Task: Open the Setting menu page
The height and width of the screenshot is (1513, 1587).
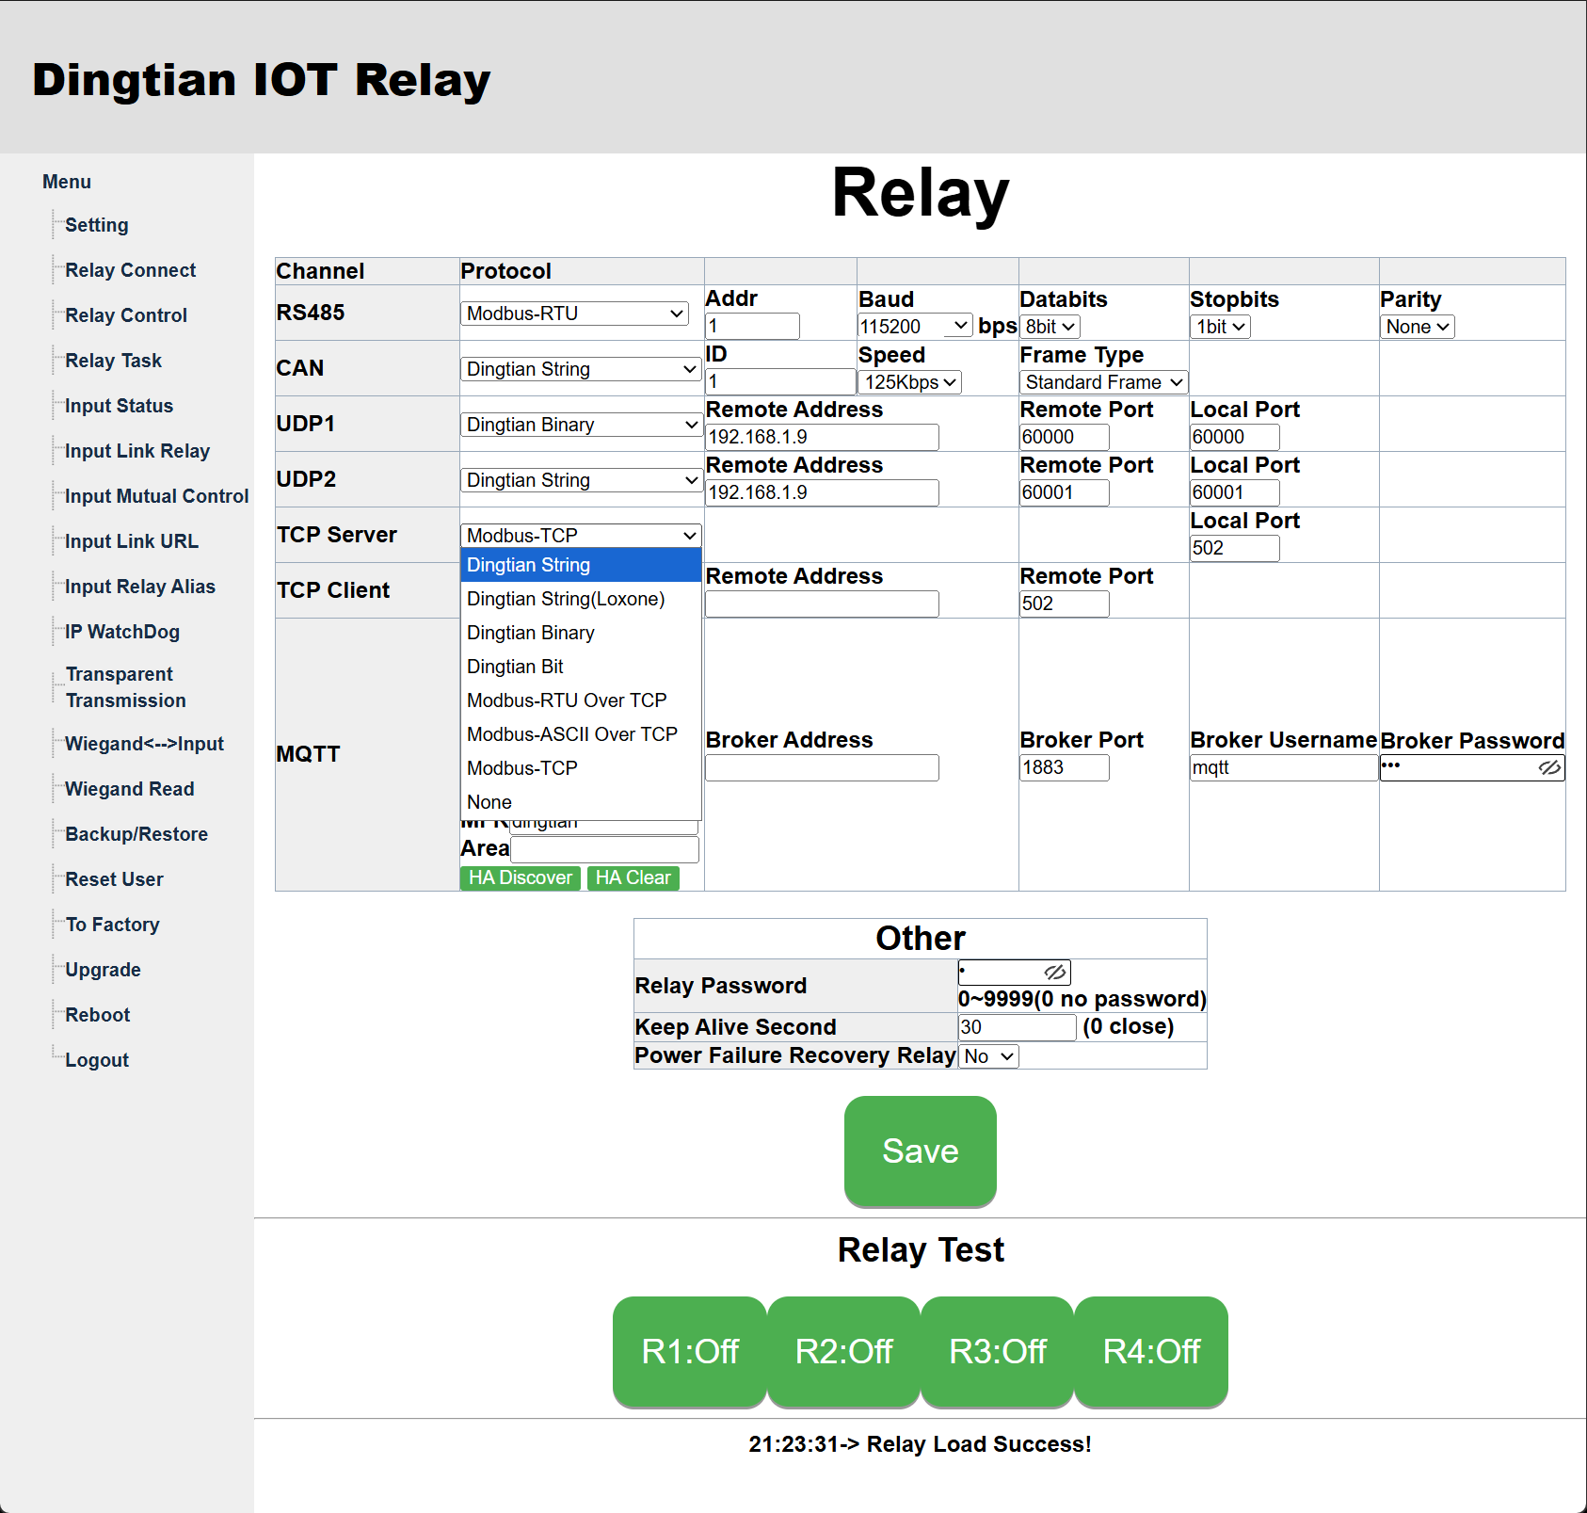Action: coord(97,225)
